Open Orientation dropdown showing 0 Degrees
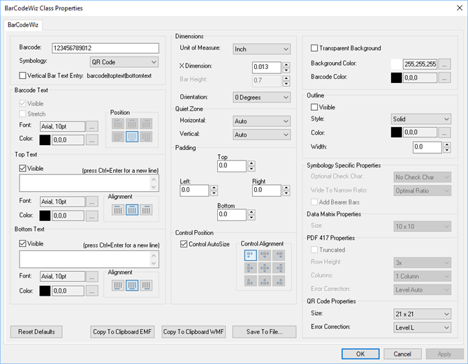The image size is (468, 364). coord(261,98)
